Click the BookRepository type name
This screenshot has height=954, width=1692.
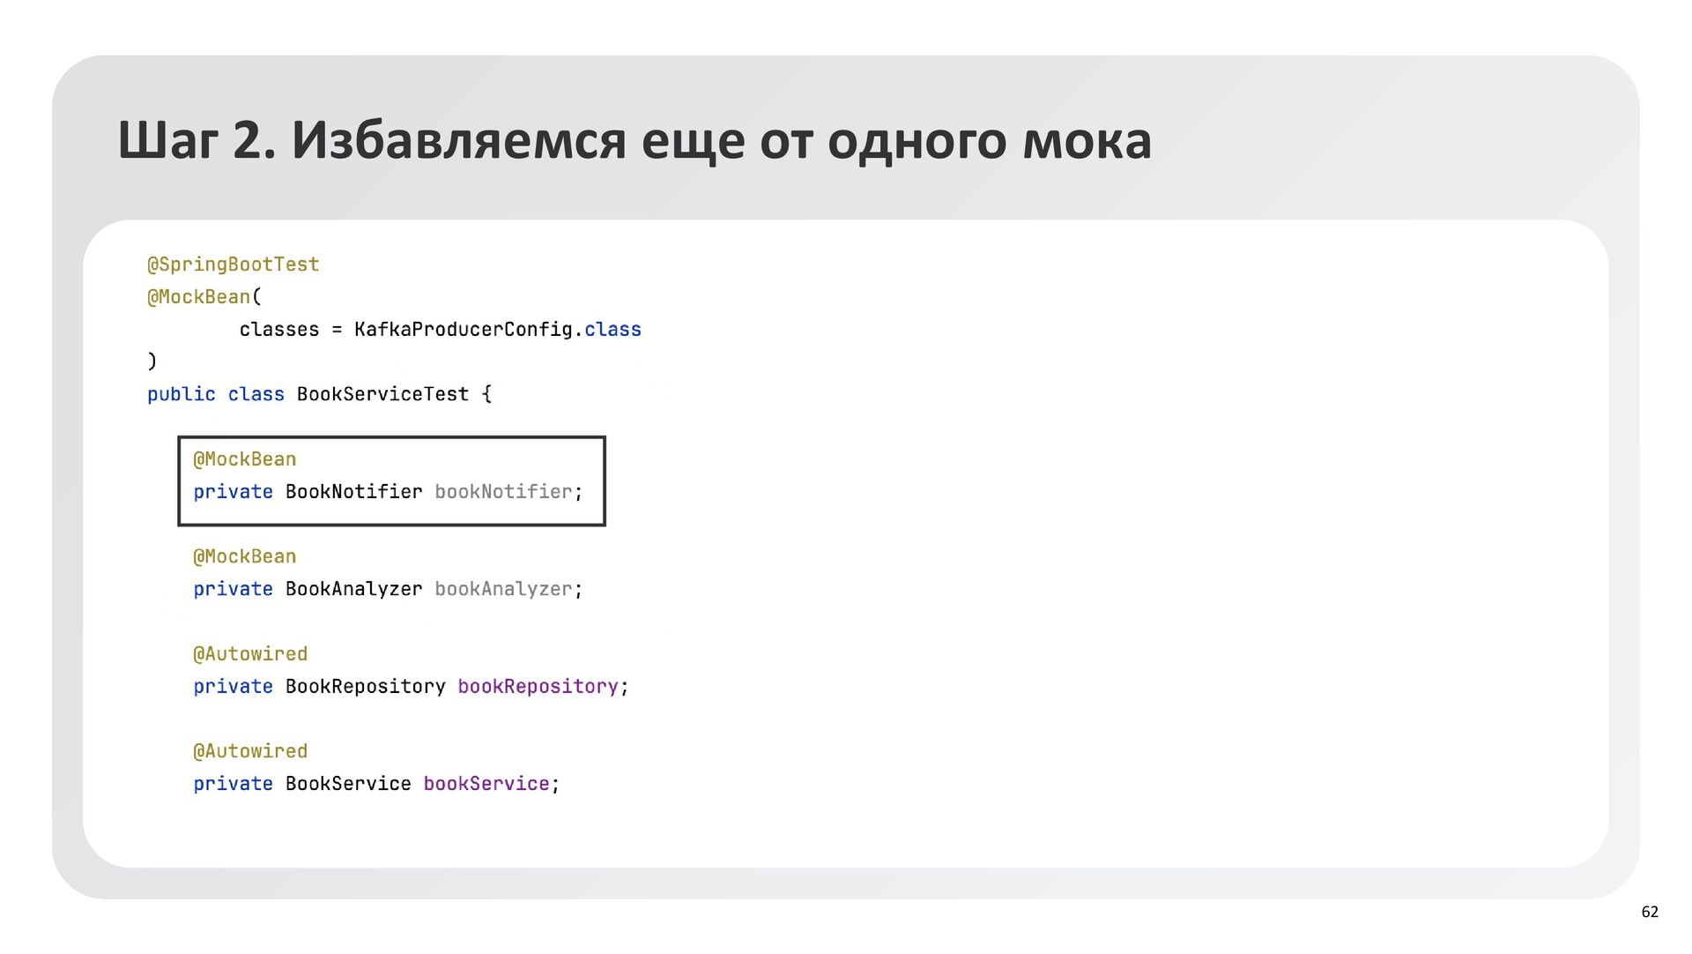(x=365, y=687)
